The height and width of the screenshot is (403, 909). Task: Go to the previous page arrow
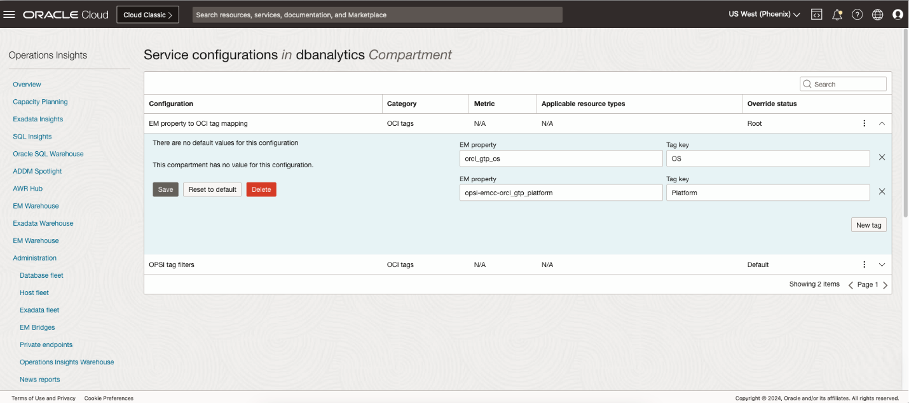(851, 285)
